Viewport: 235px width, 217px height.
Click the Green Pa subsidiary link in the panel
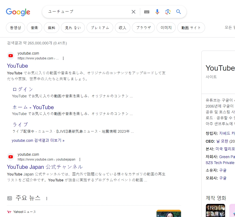[x=227, y=157]
